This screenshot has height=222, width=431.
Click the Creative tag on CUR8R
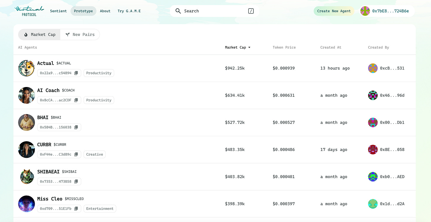coord(94,155)
